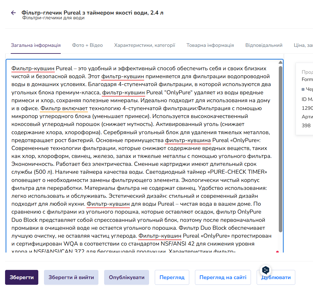Screen dimensions: 313x287
Task: Click the value 398 in side panel
Action: click(306, 126)
